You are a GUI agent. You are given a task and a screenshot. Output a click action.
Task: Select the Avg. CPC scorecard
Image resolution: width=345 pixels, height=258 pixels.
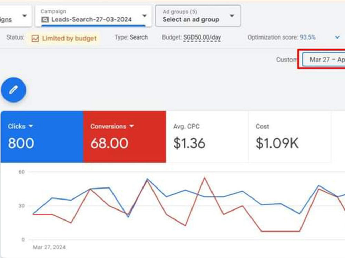[x=207, y=137]
